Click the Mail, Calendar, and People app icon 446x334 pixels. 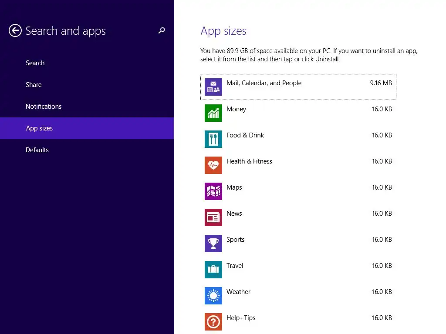213,87
